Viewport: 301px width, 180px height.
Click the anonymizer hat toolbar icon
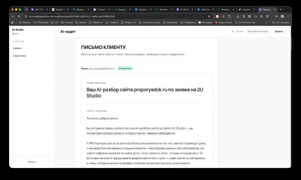(x=261, y=16)
